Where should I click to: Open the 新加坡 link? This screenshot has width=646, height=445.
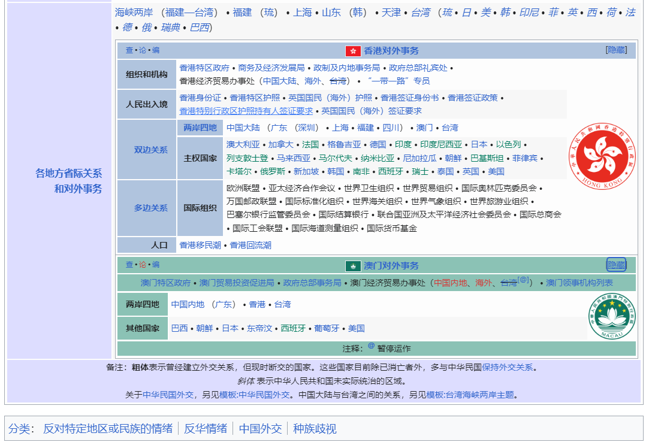pos(306,172)
